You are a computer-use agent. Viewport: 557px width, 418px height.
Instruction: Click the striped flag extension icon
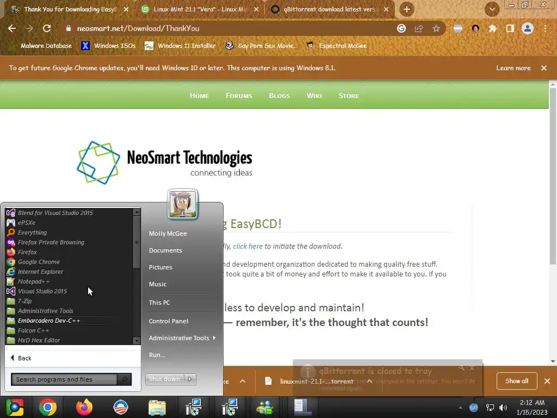tap(458, 28)
